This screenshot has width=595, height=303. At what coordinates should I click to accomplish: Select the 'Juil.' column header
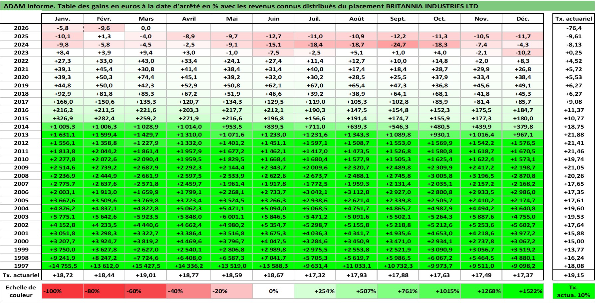pos(315,19)
